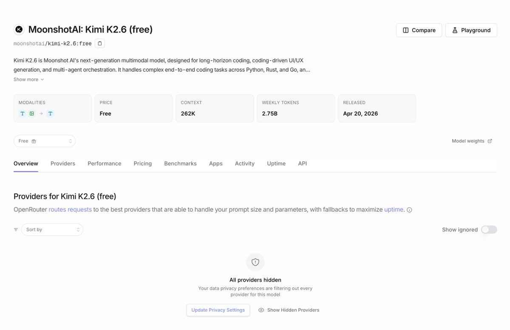Click the Compare button
The width and height of the screenshot is (510, 330).
coord(419,30)
